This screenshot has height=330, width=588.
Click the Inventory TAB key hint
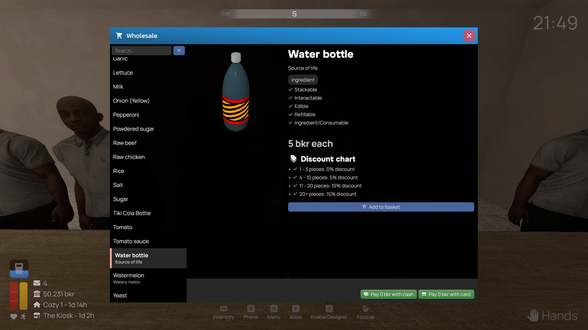pyautogui.click(x=223, y=308)
